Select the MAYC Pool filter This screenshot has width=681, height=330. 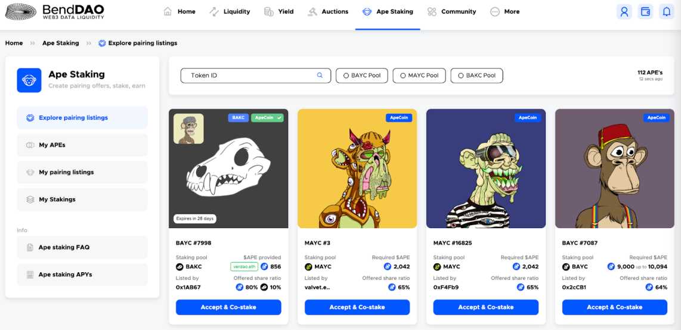(x=419, y=76)
